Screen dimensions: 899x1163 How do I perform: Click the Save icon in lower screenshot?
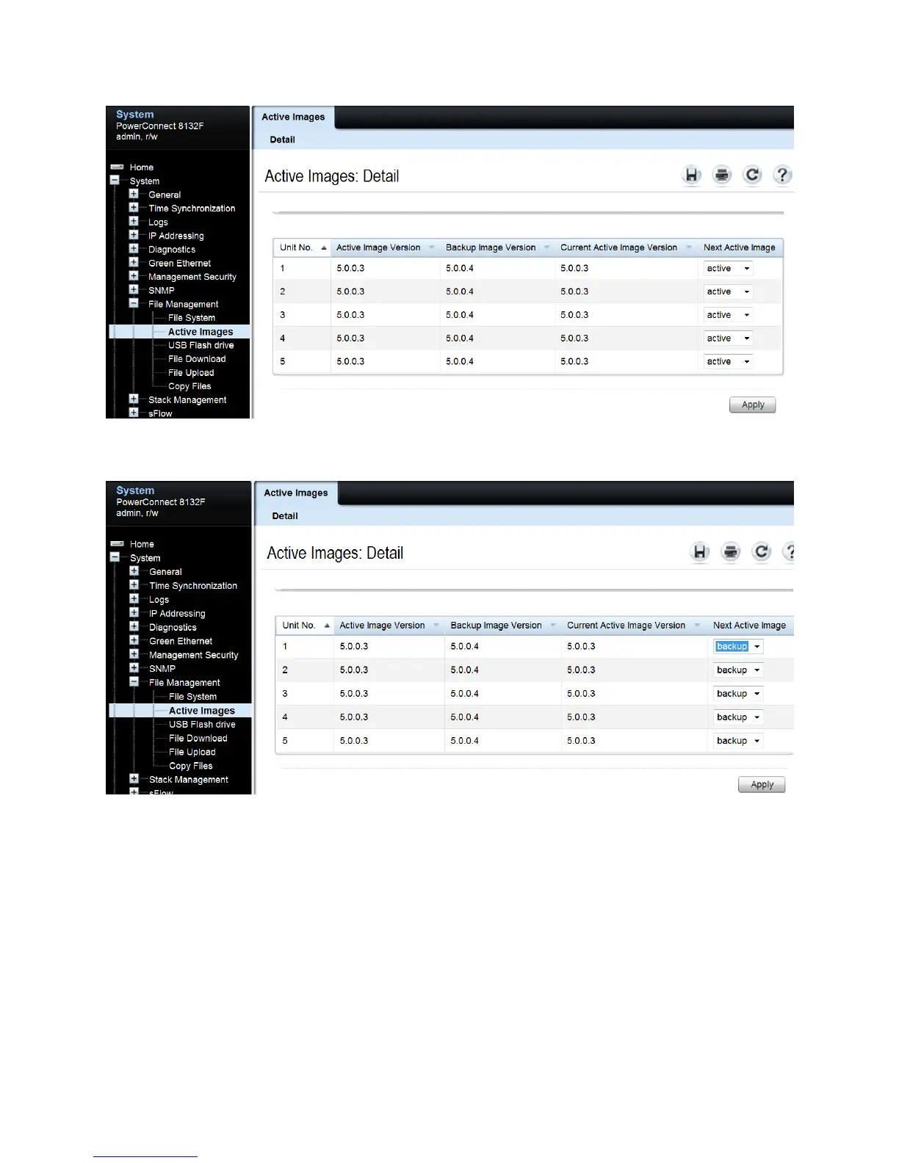pyautogui.click(x=700, y=552)
